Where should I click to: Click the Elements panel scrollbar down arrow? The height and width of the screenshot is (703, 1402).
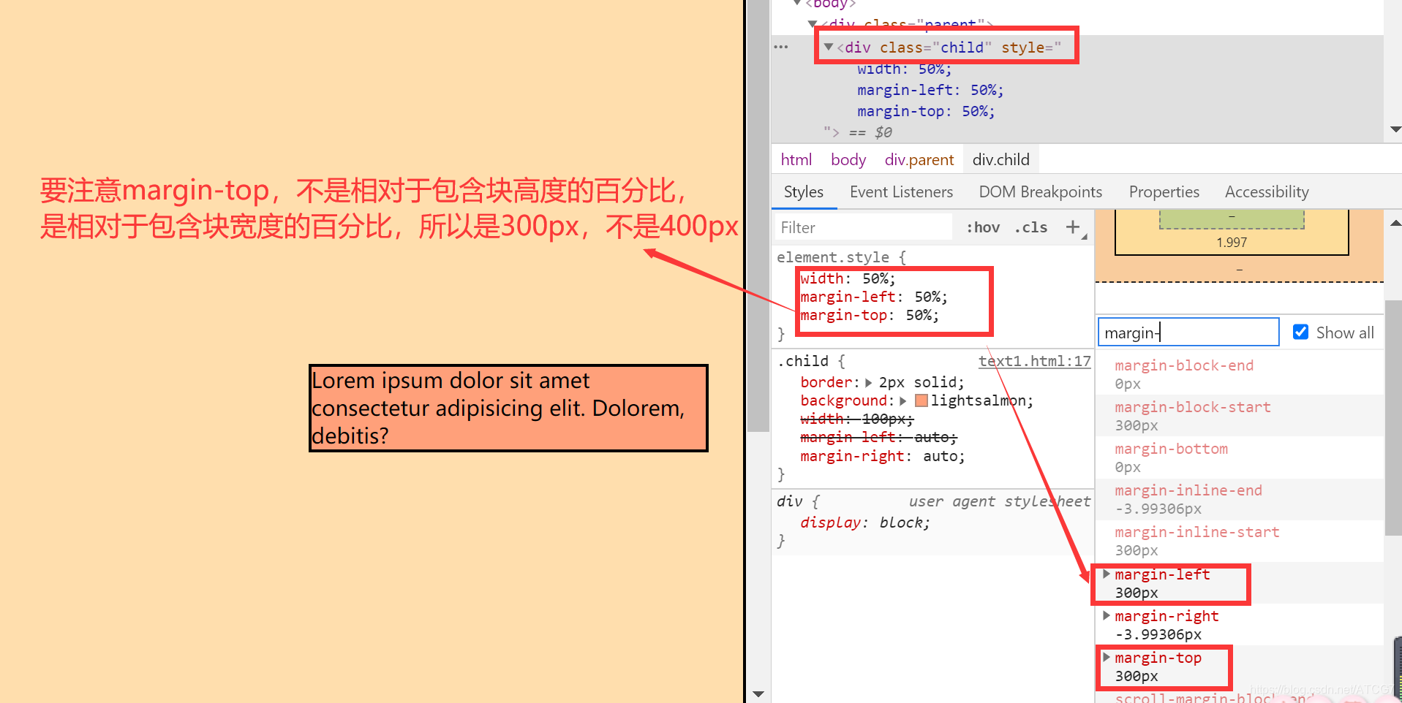1395,129
